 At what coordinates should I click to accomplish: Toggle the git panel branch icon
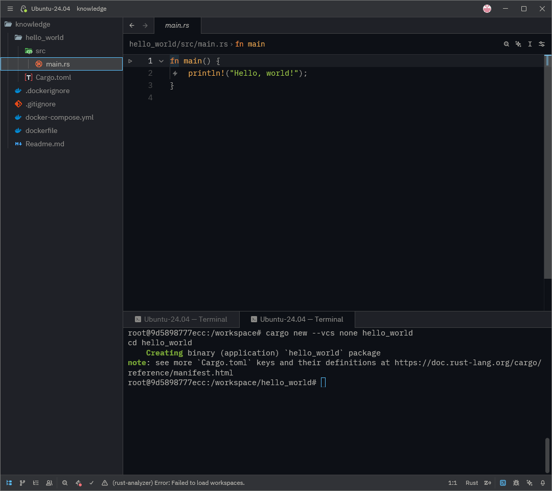[x=22, y=483]
